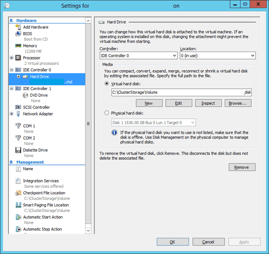Open the Location dropdown
The image size is (269, 254).
coord(218,56)
